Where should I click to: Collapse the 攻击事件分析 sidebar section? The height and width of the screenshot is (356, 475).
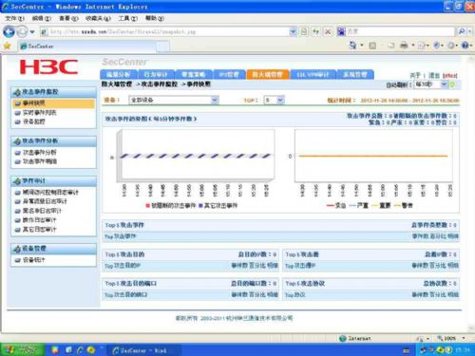coord(53,141)
